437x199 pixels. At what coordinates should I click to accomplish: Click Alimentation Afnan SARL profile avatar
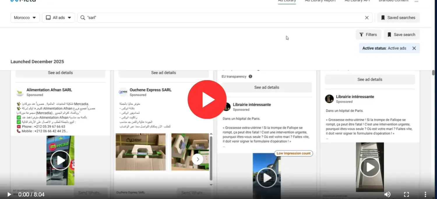[x=20, y=92]
